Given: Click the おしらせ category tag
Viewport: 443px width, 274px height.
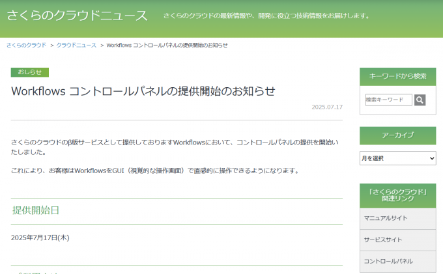Looking at the screenshot, I should click(30, 72).
